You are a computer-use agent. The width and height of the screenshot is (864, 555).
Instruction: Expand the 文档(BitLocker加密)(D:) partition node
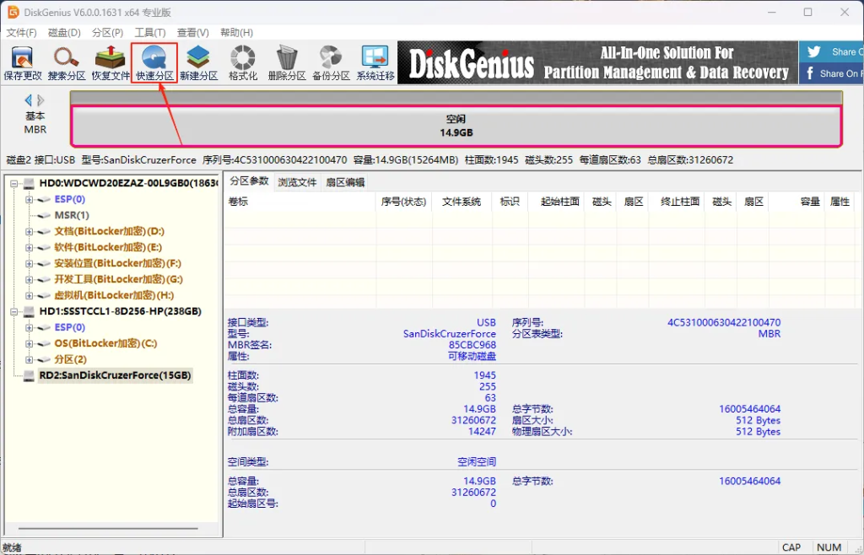tap(30, 232)
